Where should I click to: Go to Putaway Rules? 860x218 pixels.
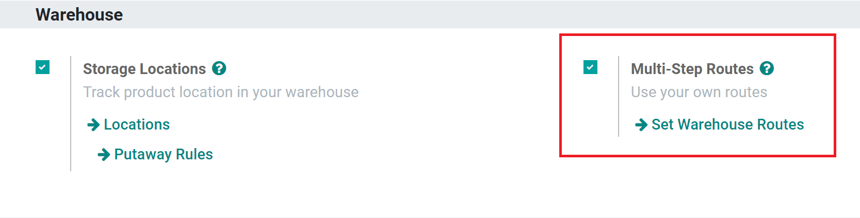pyautogui.click(x=164, y=154)
